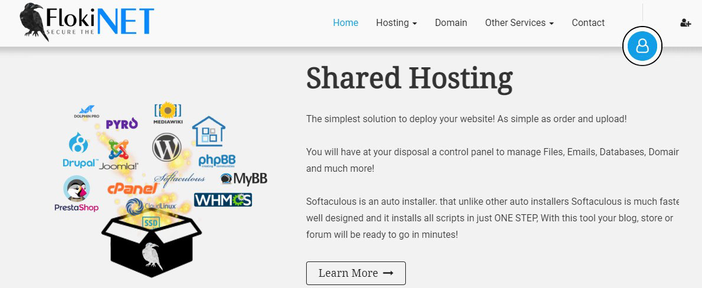Viewport: 702px width, 288px height.
Task: Open the Domain nav item
Action: 451,23
